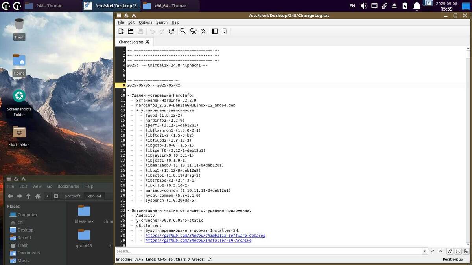Toggle whole word search option
Viewport: 472px width, 265px height.
click(x=458, y=251)
